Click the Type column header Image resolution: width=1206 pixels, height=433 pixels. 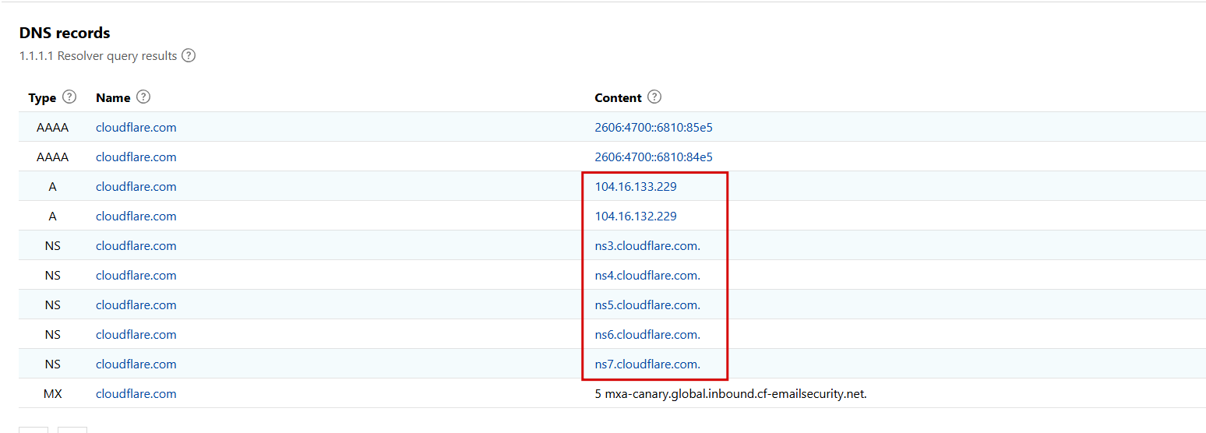tap(42, 97)
